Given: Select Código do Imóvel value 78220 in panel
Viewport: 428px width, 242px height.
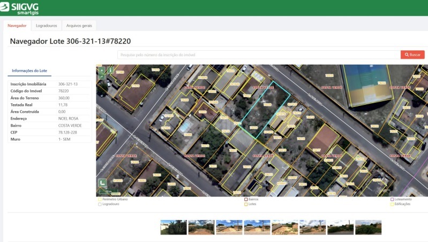Looking at the screenshot, I should [x=64, y=91].
